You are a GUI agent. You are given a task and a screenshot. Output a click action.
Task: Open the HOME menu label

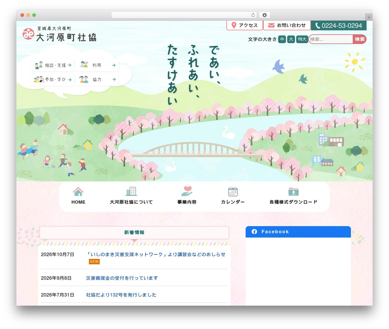pyautogui.click(x=78, y=202)
